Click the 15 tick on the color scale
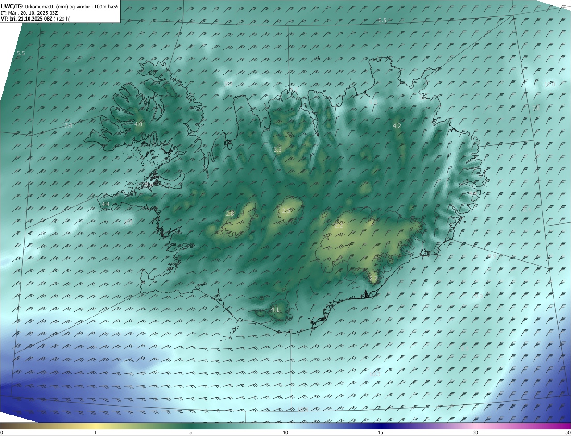 pyautogui.click(x=381, y=433)
